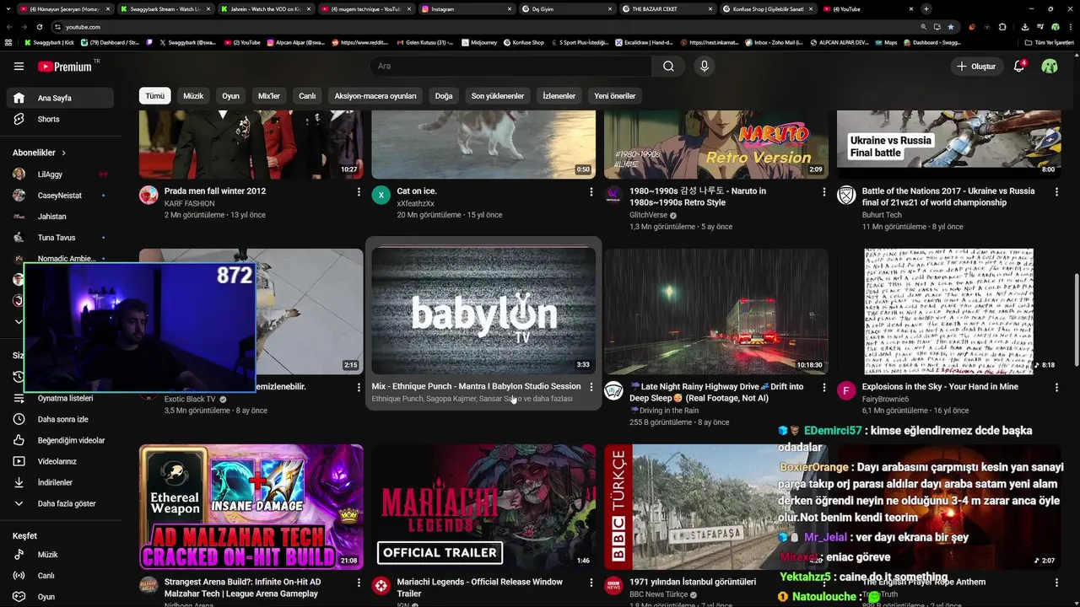Open options for Battle of the Nations video
The height and width of the screenshot is (607, 1080).
click(x=1056, y=192)
